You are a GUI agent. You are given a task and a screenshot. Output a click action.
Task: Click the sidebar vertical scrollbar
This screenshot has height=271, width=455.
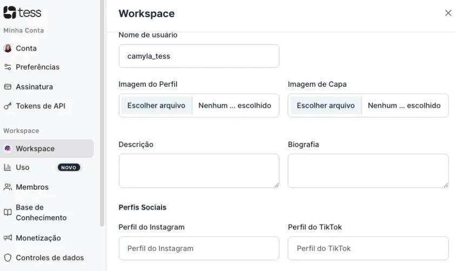point(102,113)
